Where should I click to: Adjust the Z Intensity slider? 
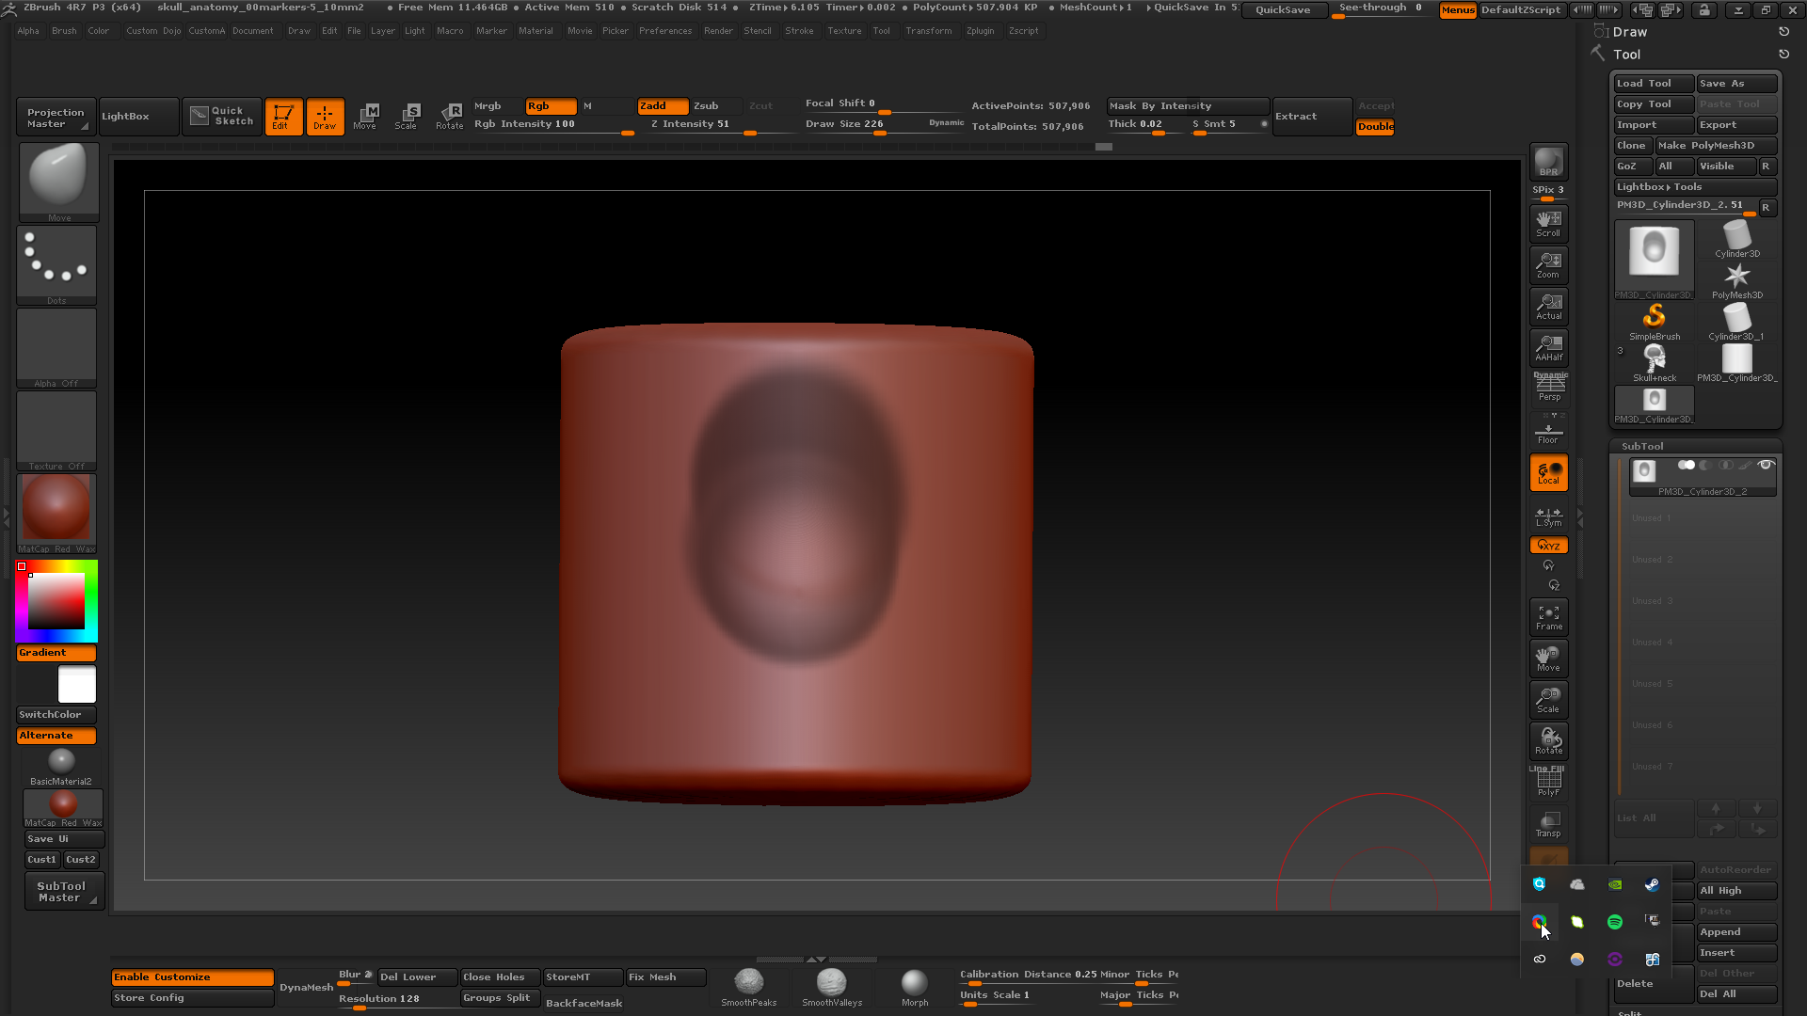[719, 124]
